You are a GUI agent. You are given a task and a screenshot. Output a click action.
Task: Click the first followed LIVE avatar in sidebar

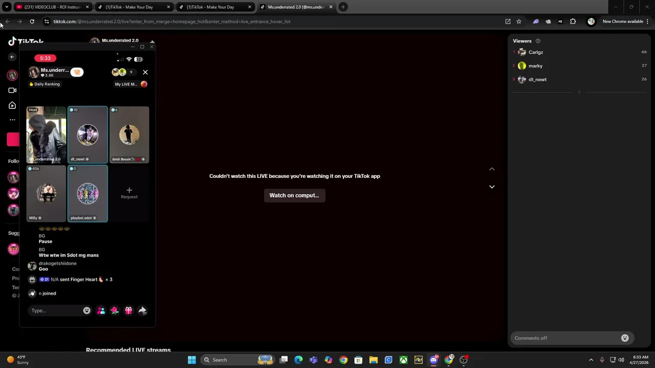13,177
